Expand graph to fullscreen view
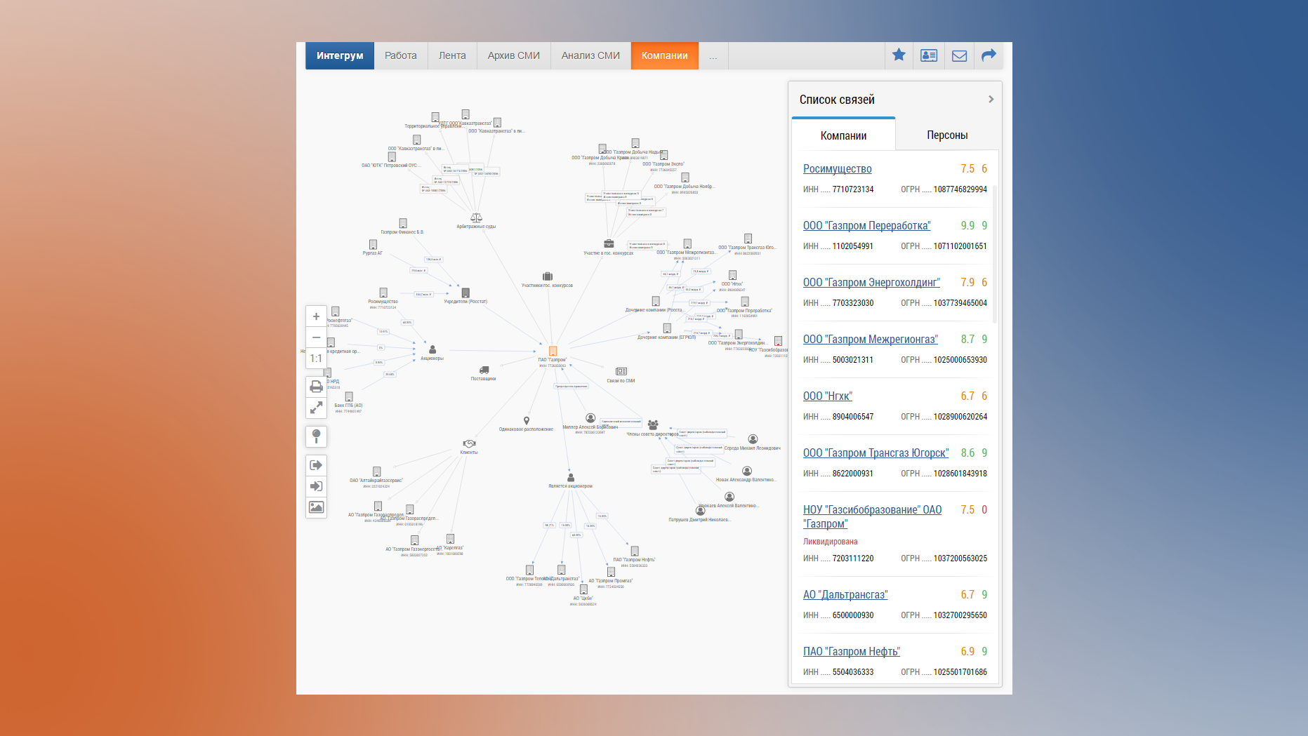This screenshot has width=1308, height=736. pyautogui.click(x=316, y=408)
